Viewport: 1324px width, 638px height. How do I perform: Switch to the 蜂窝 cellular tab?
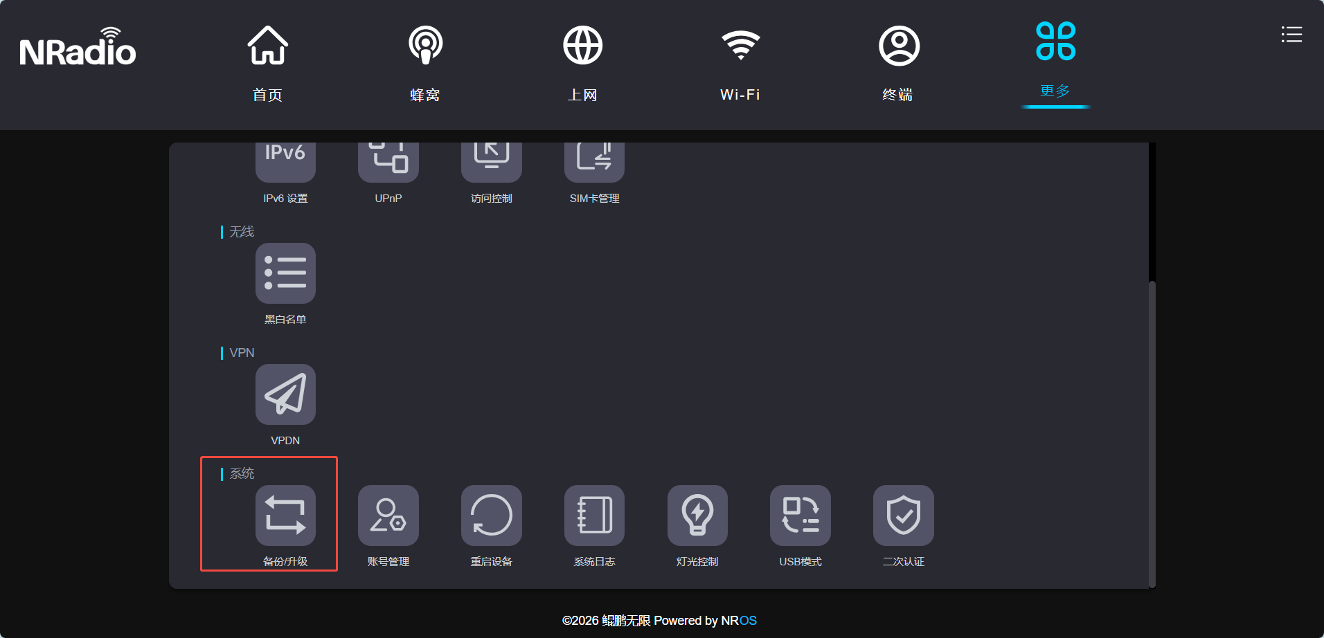click(425, 64)
